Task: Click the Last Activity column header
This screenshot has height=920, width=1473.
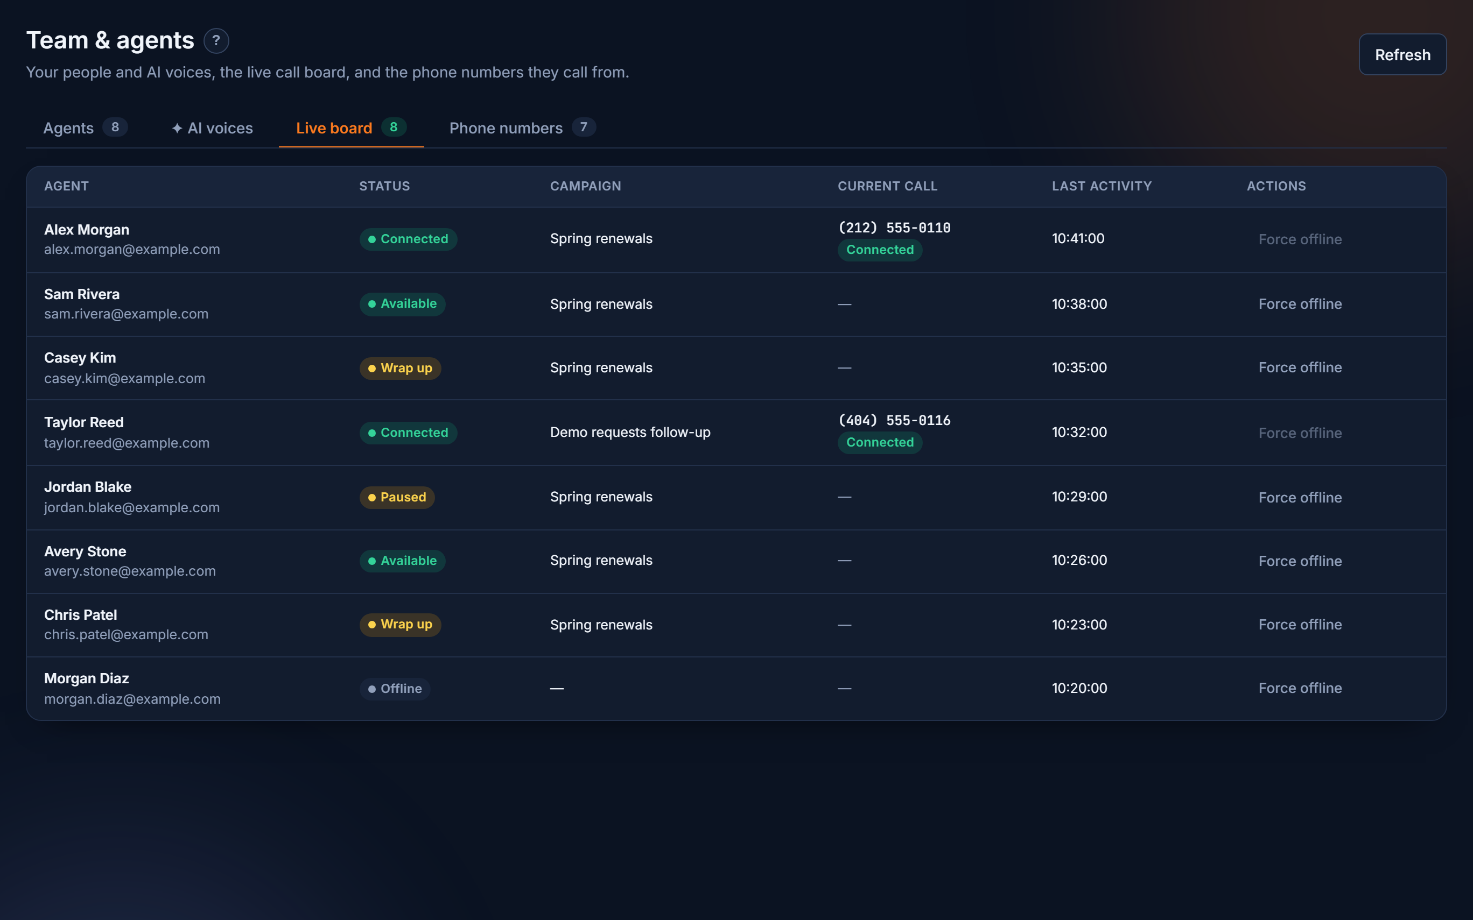Action: pos(1102,186)
